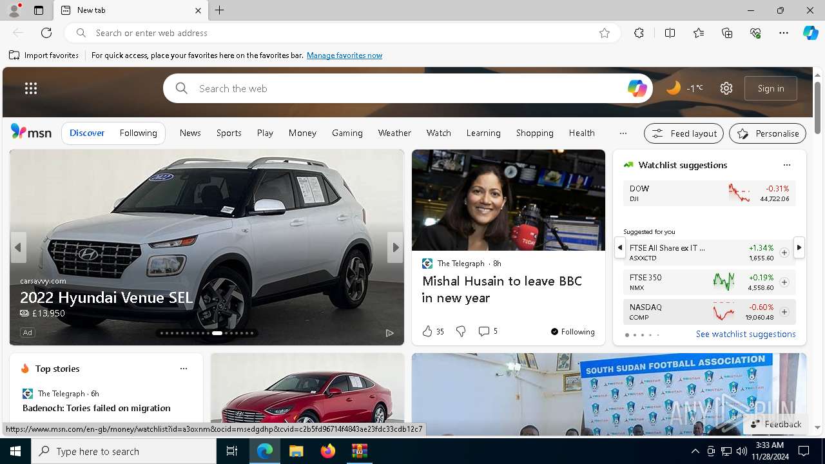Show more navigation categories ellipsis
The image size is (825, 464).
click(623, 133)
